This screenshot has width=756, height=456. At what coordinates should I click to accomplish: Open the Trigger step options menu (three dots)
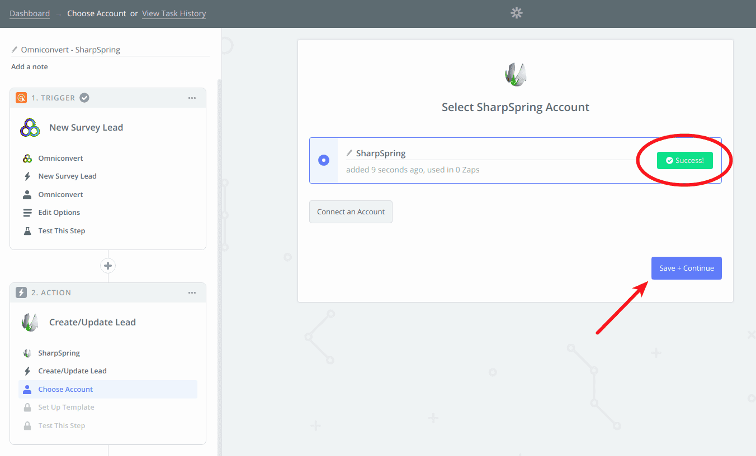(192, 98)
